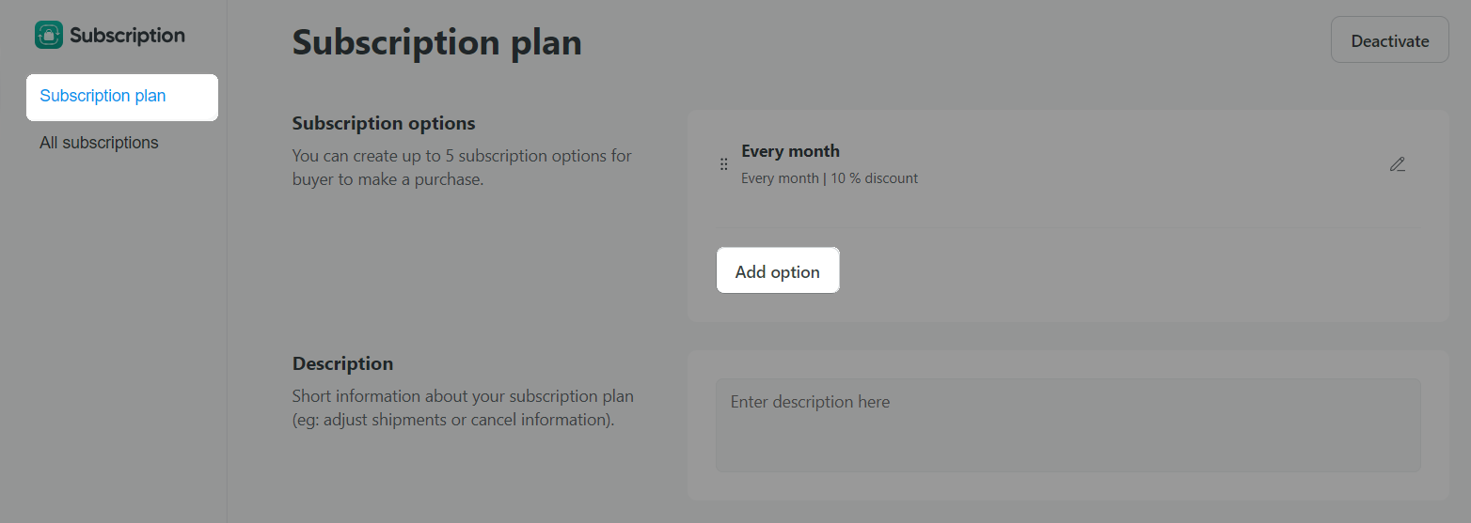
Task: Select the bold Every month option title
Action: pos(790,151)
